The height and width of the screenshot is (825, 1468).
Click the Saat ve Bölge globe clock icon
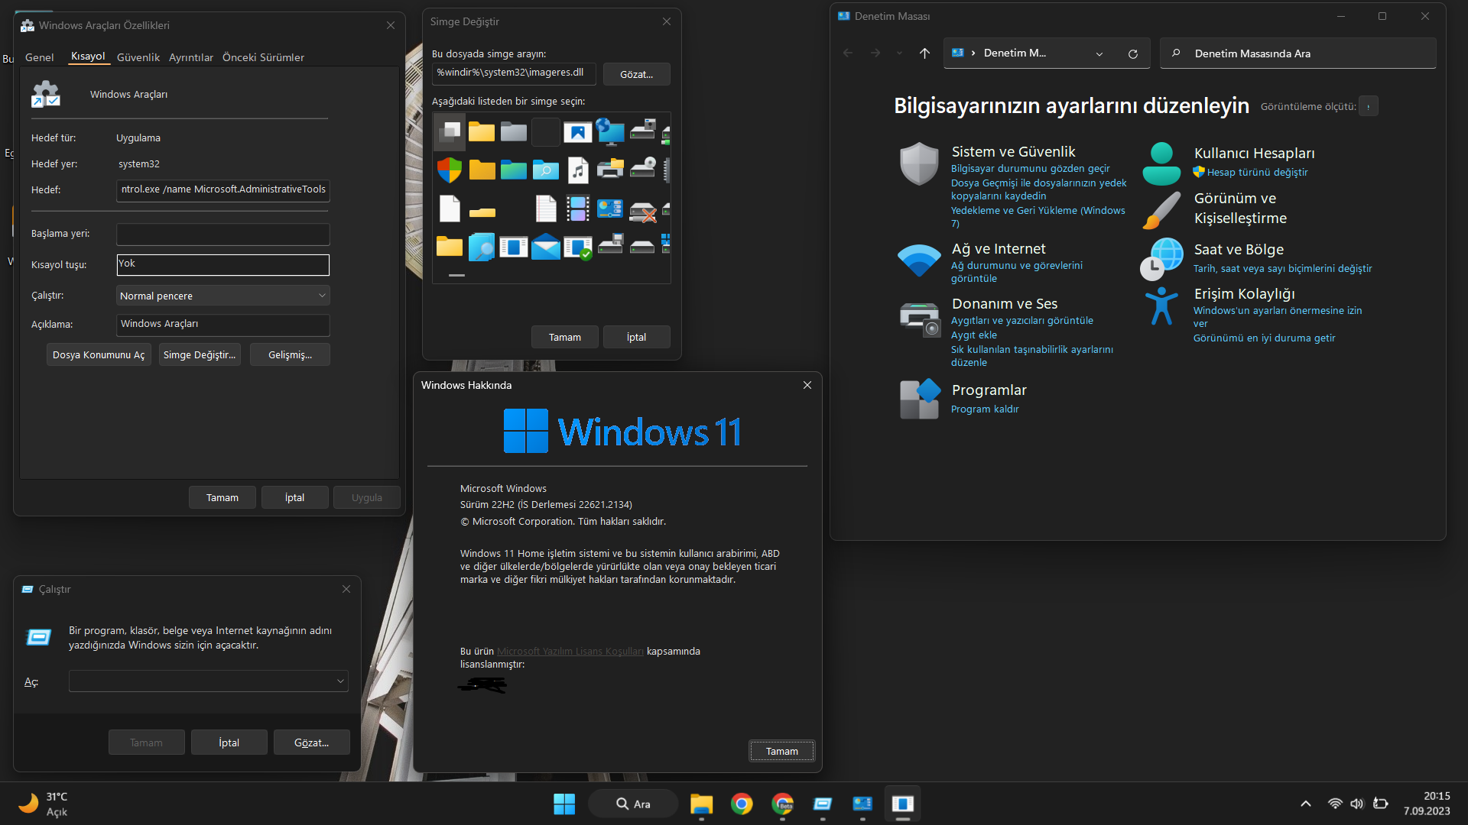pos(1161,259)
